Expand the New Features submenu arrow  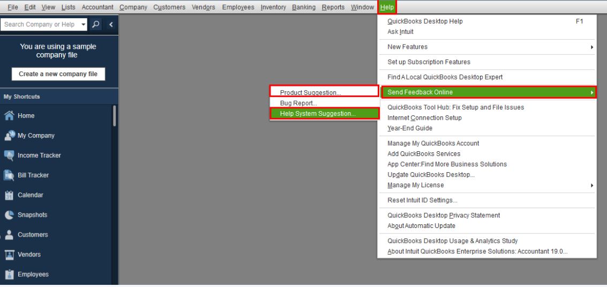coord(592,47)
